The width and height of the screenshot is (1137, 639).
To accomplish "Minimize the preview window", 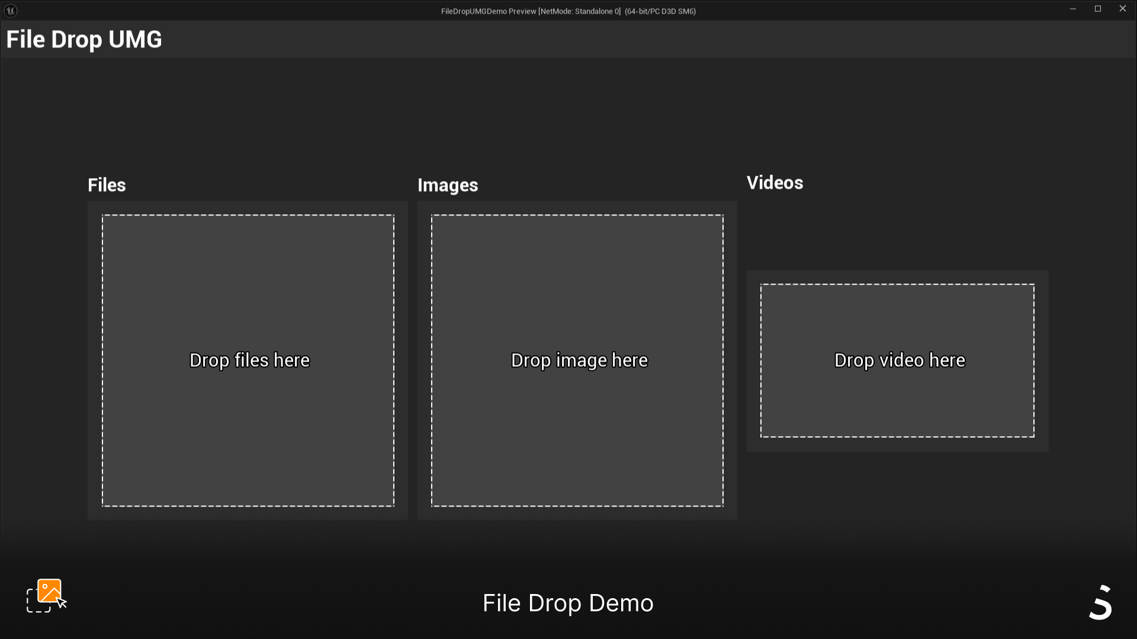I will [x=1072, y=9].
